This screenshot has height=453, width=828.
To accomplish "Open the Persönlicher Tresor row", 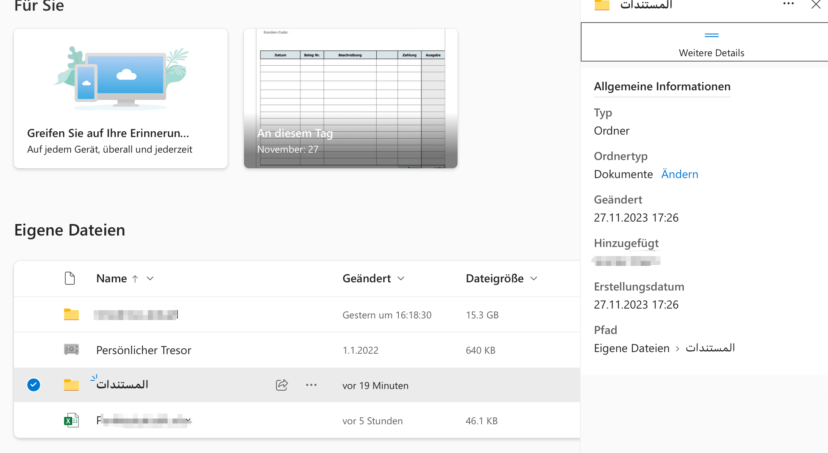I will coord(144,350).
